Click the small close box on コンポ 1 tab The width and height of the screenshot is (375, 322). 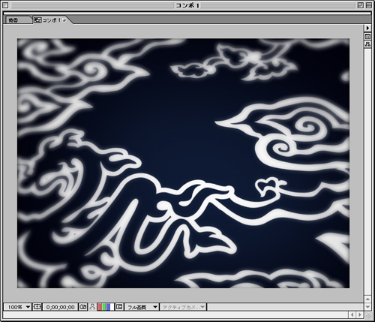[64, 20]
